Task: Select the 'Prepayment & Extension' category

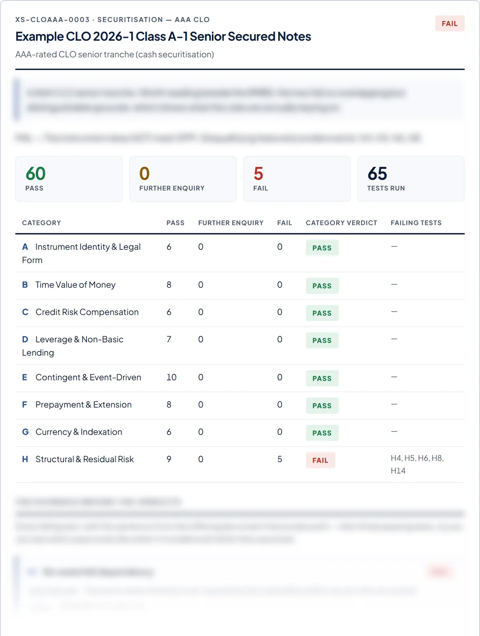Action: (83, 405)
